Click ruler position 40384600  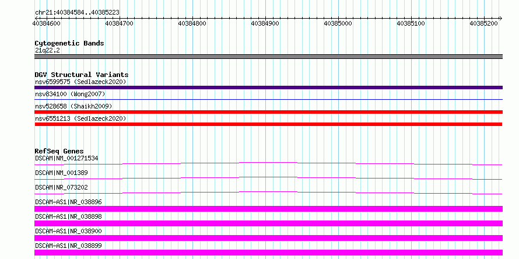(46, 23)
